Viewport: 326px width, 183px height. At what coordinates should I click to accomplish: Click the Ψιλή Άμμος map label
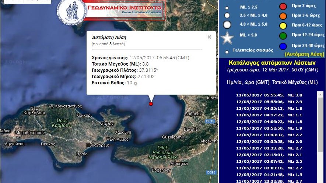point(118,139)
